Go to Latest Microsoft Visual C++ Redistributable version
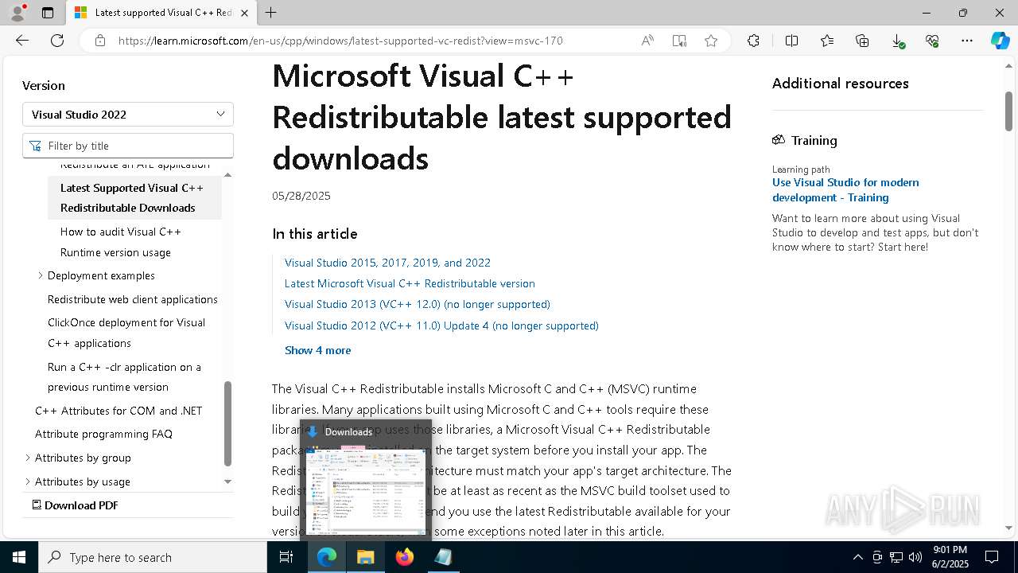 click(410, 283)
